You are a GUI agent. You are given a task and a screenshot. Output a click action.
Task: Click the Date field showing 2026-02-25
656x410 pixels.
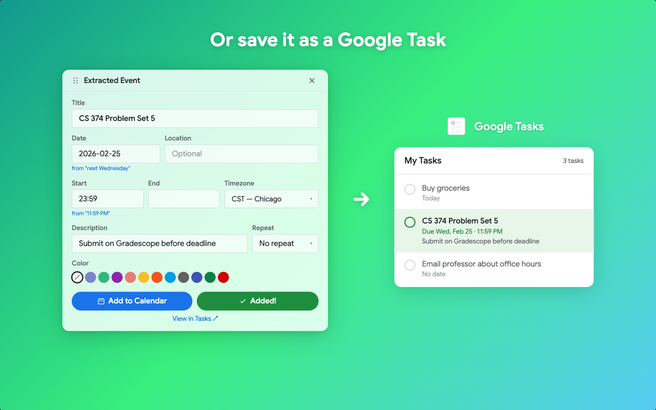[116, 154]
